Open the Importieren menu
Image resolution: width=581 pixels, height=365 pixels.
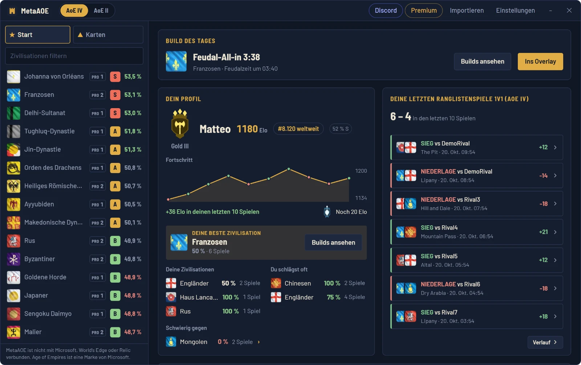pos(467,11)
